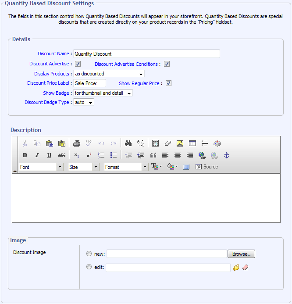Toggle Discount Advertise Conditions checkbox
Screen dimensions: 292x304
[x=167, y=64]
